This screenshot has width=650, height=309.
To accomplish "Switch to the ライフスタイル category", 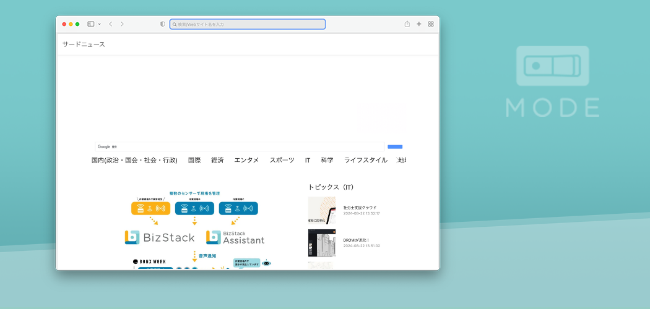I will (x=365, y=160).
